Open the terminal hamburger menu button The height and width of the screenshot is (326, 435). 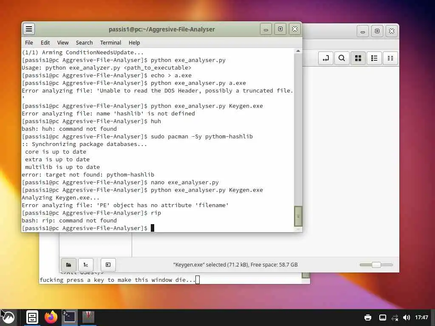pyautogui.click(x=29, y=29)
